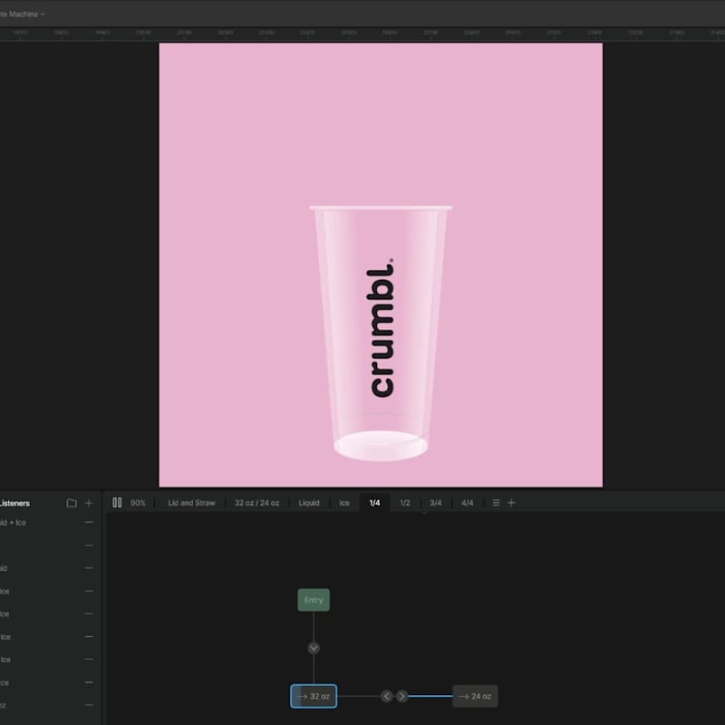The width and height of the screenshot is (725, 725).
Task: Select the green Entry state node
Action: pos(314,600)
